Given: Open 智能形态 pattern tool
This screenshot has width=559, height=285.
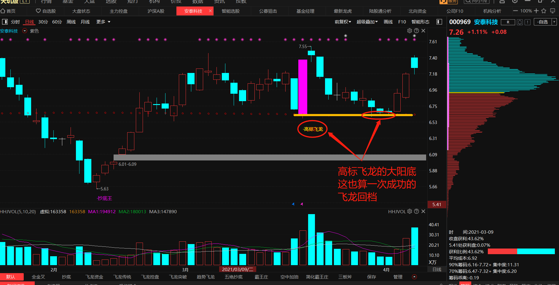Looking at the screenshot, I should [421, 22].
